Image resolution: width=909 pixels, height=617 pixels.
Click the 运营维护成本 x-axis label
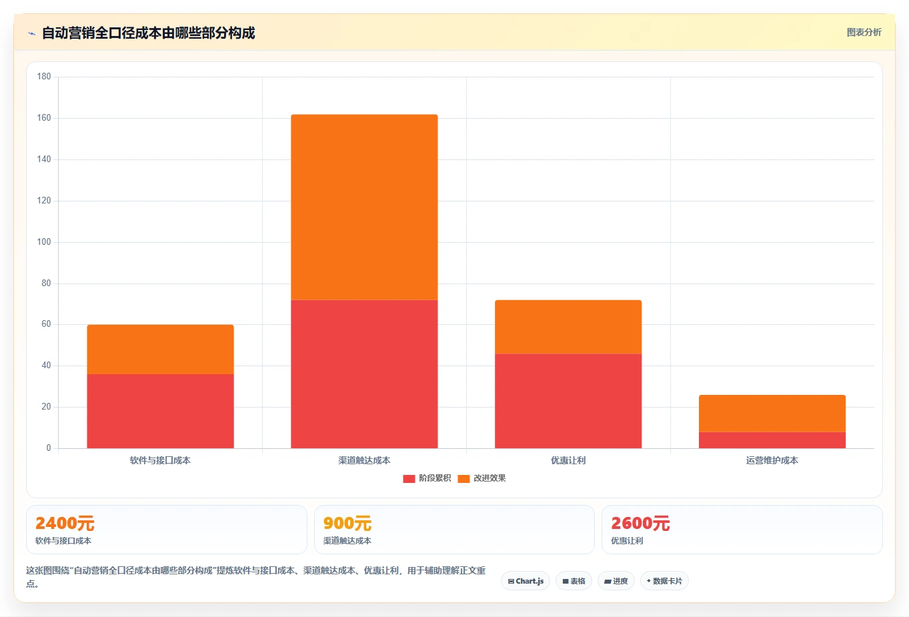(772, 460)
